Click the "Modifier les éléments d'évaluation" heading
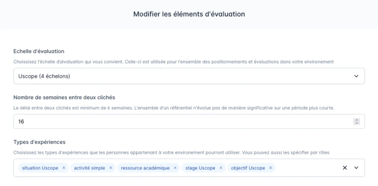The image size is (378, 186). [x=189, y=14]
